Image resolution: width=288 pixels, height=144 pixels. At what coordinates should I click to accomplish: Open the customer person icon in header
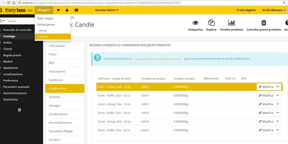67,10
